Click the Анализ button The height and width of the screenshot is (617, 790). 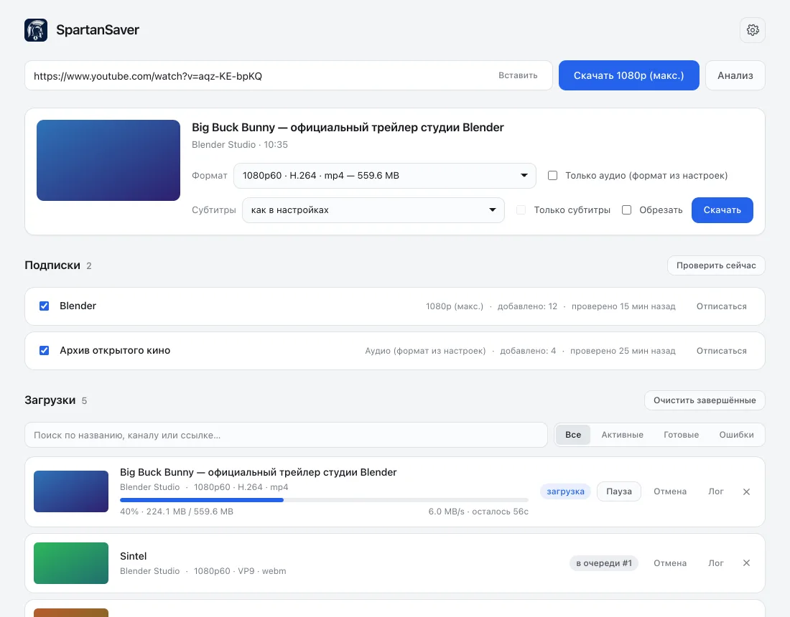point(735,75)
